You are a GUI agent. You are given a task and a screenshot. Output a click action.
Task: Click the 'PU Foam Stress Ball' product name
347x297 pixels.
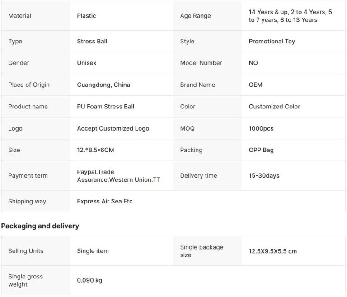click(106, 107)
